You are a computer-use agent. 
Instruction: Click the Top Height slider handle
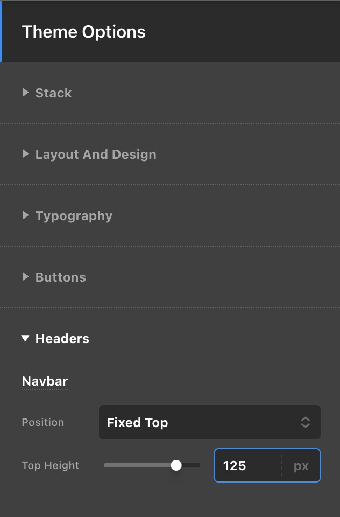176,465
